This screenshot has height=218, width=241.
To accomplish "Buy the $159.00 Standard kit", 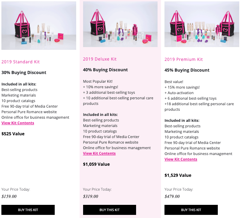I will tap(28, 210).
